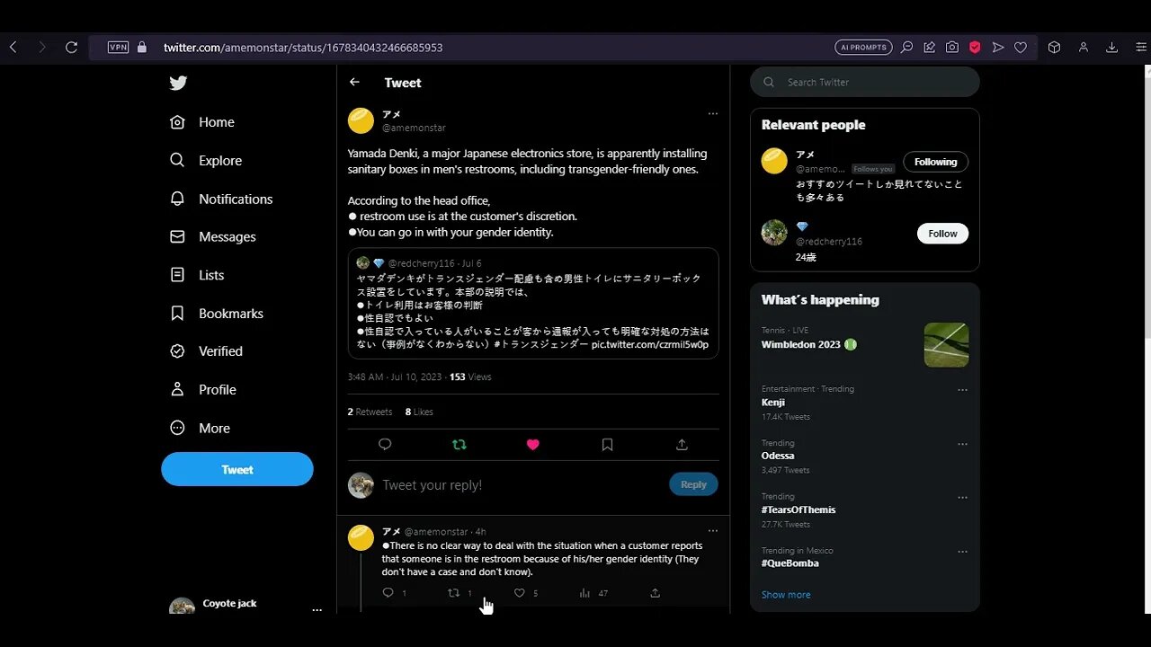This screenshot has width=1151, height=647.
Task: Open the browser account profile icon
Action: (x=1084, y=47)
